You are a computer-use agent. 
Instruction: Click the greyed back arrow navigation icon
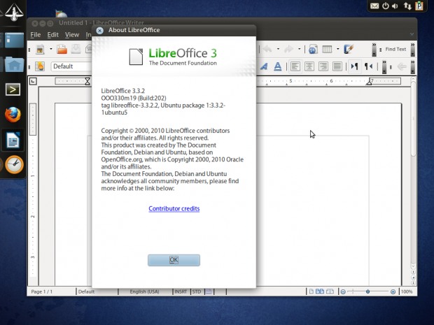(x=402, y=66)
